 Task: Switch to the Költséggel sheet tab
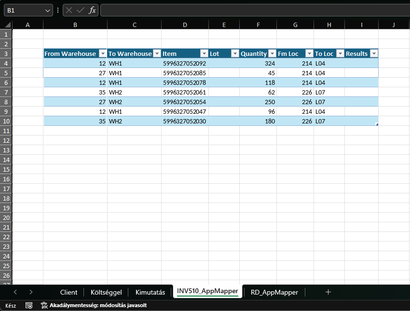click(106, 292)
